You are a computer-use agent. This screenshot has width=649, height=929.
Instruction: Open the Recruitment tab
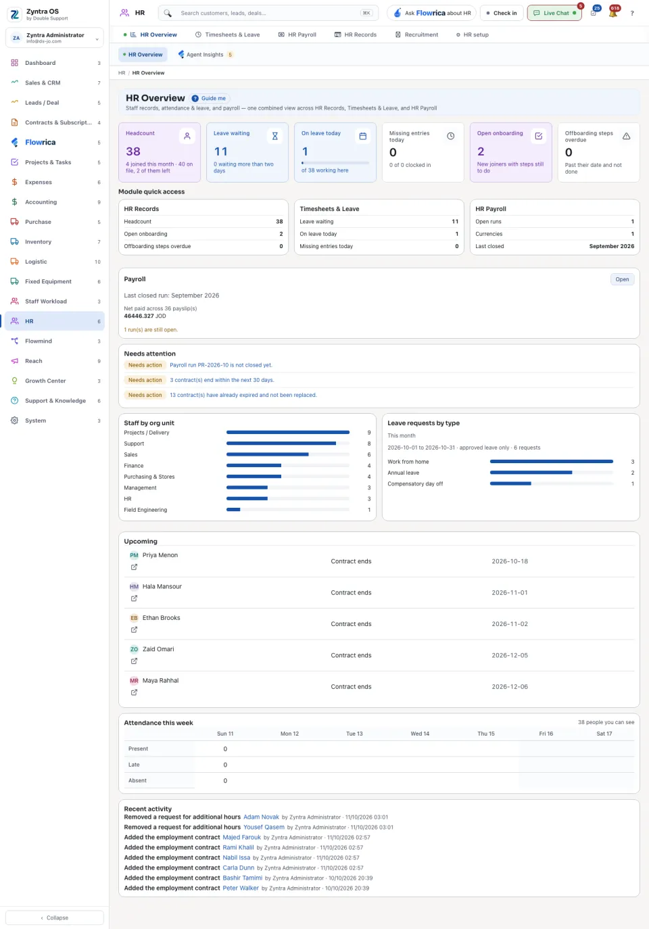pyautogui.click(x=417, y=34)
